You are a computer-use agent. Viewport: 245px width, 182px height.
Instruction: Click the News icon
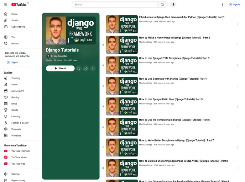tap(6, 104)
